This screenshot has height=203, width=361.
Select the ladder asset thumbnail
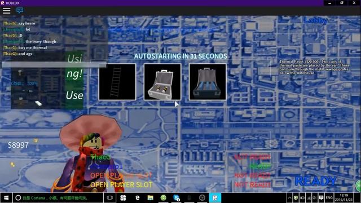[117, 82]
